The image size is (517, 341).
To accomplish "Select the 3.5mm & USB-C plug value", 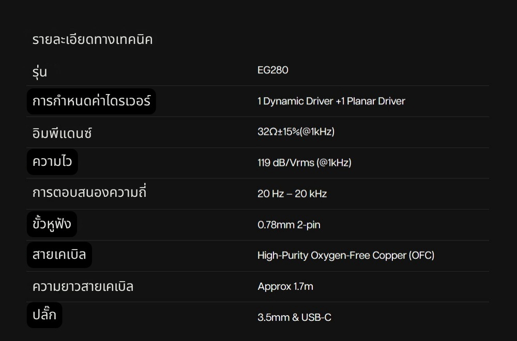I will point(294,317).
